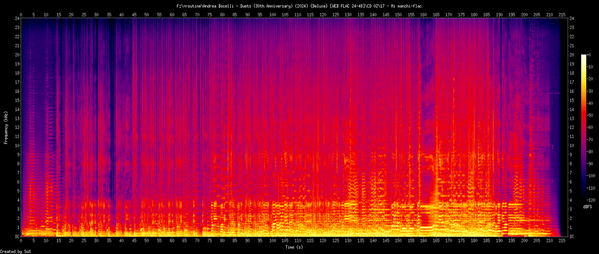Click "100" on the bottom time axis
This screenshot has height=254, width=599.
[273, 241]
